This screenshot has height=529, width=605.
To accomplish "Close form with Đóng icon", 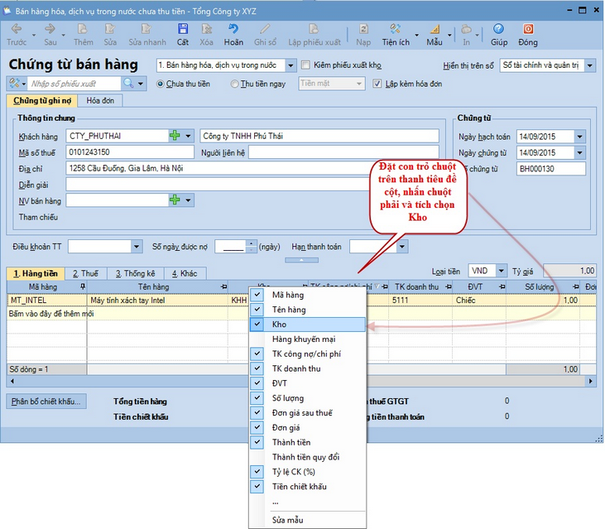I will pyautogui.click(x=528, y=29).
